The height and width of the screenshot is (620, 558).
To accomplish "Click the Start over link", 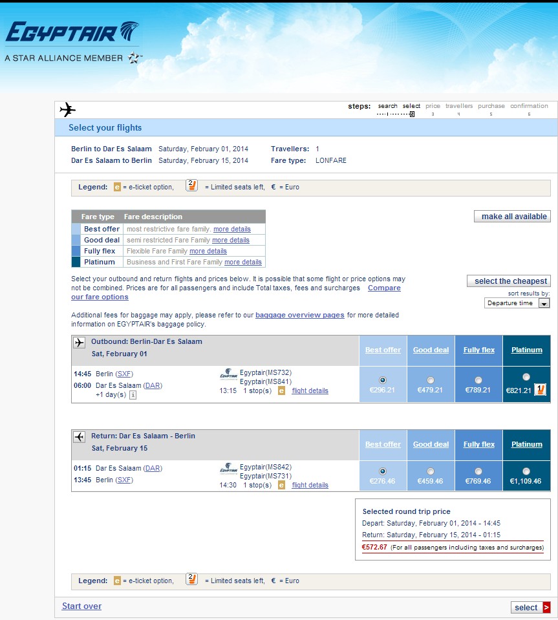I will pyautogui.click(x=81, y=606).
